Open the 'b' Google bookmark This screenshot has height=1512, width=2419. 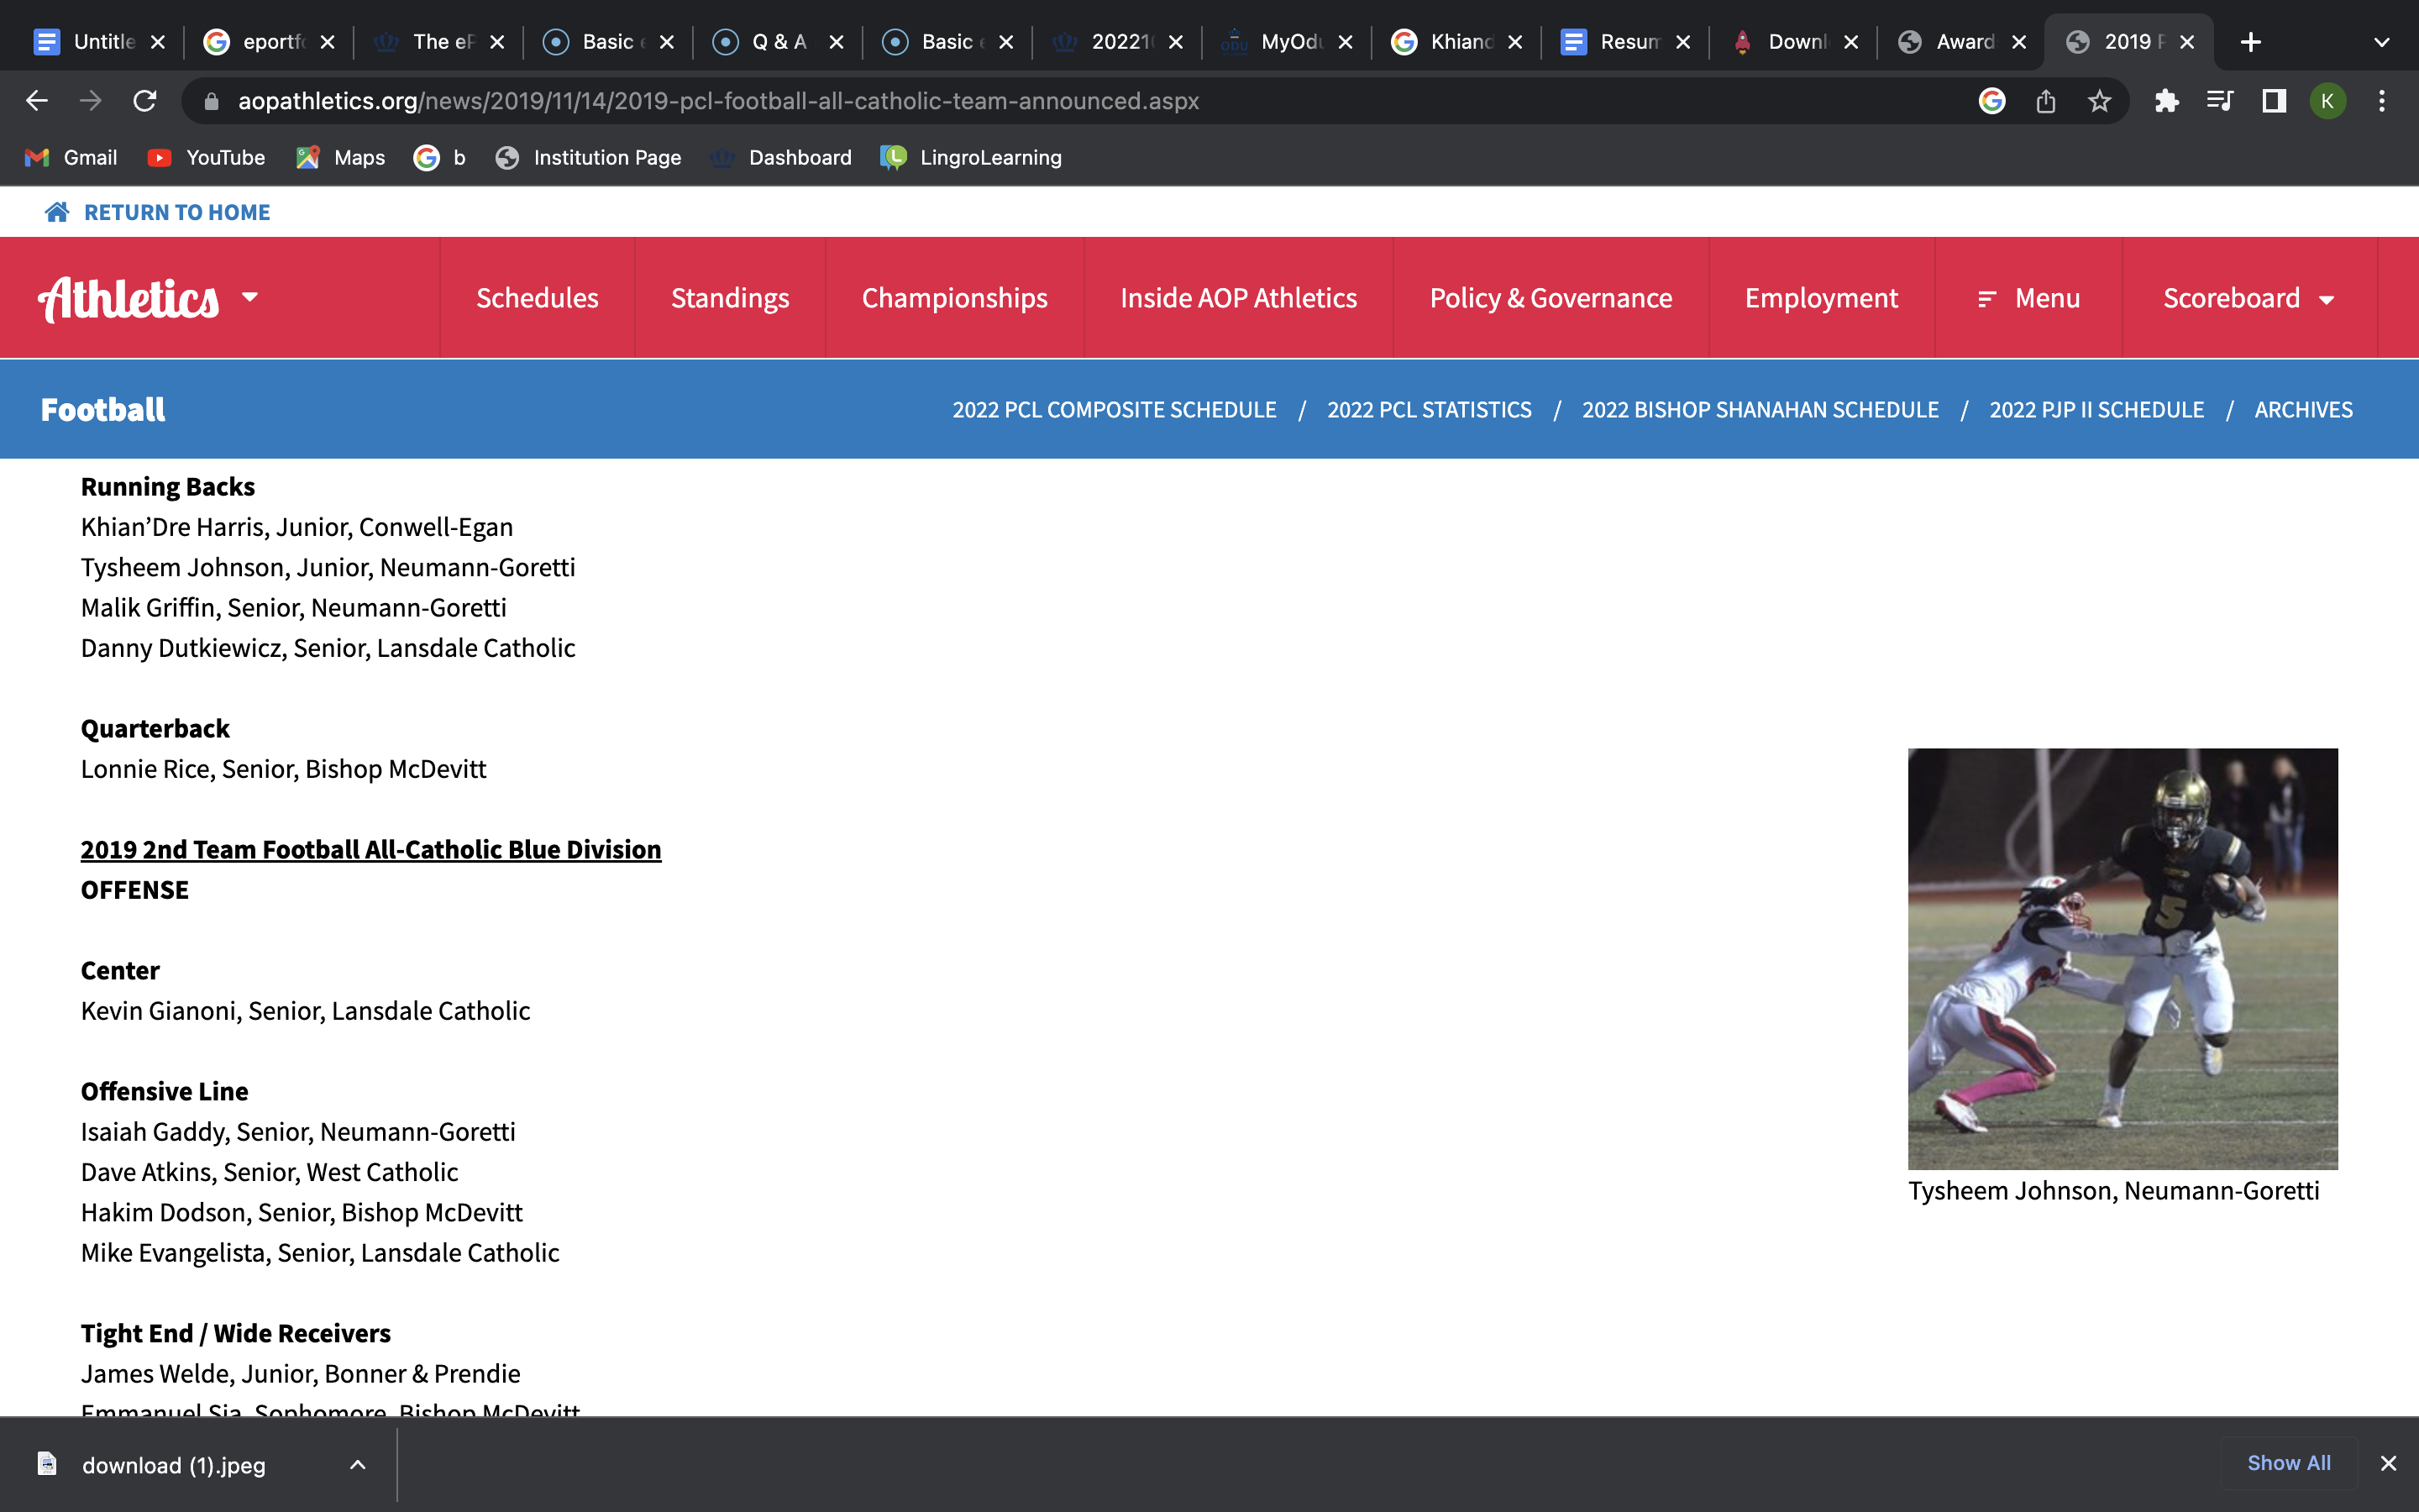click(440, 157)
